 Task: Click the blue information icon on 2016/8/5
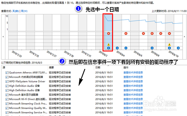click(126, 48)
